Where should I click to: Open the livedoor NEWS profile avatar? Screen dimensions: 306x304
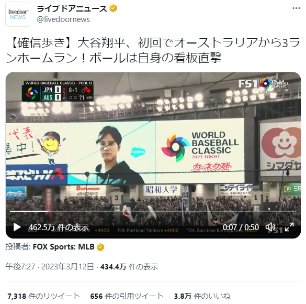(18, 14)
